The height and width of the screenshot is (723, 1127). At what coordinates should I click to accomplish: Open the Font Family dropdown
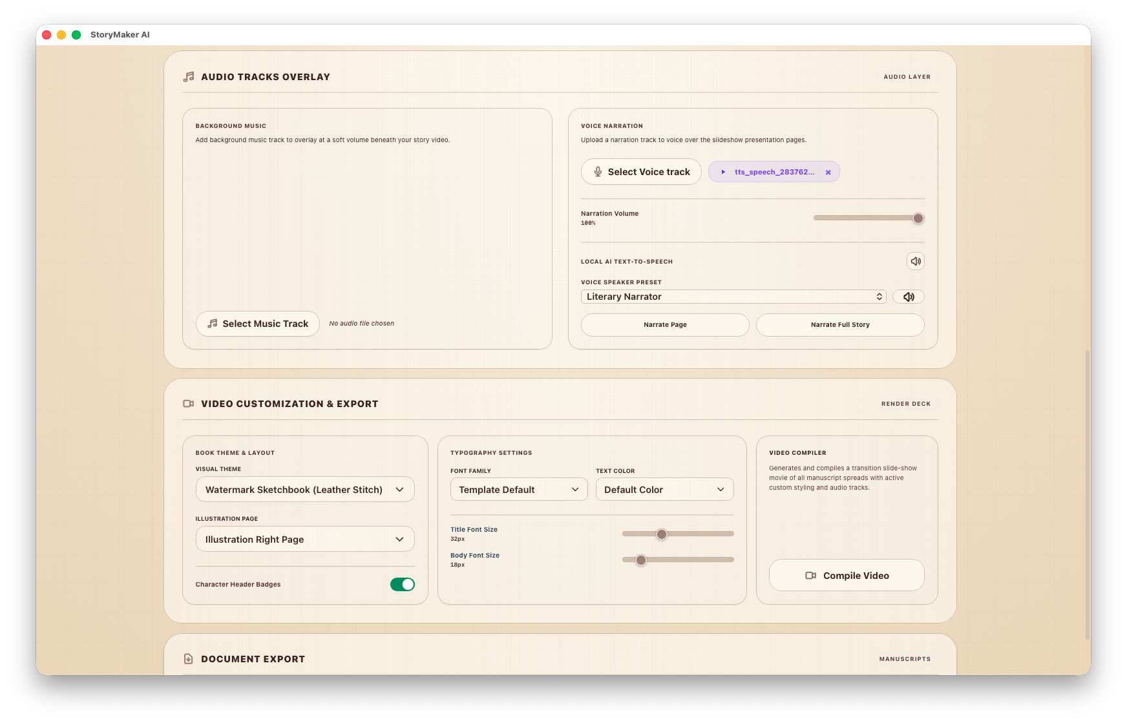(x=519, y=490)
